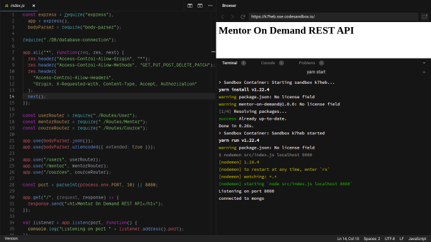Click line number 28 in gutter
Screen dimensions: 431x242
[12, 185]
